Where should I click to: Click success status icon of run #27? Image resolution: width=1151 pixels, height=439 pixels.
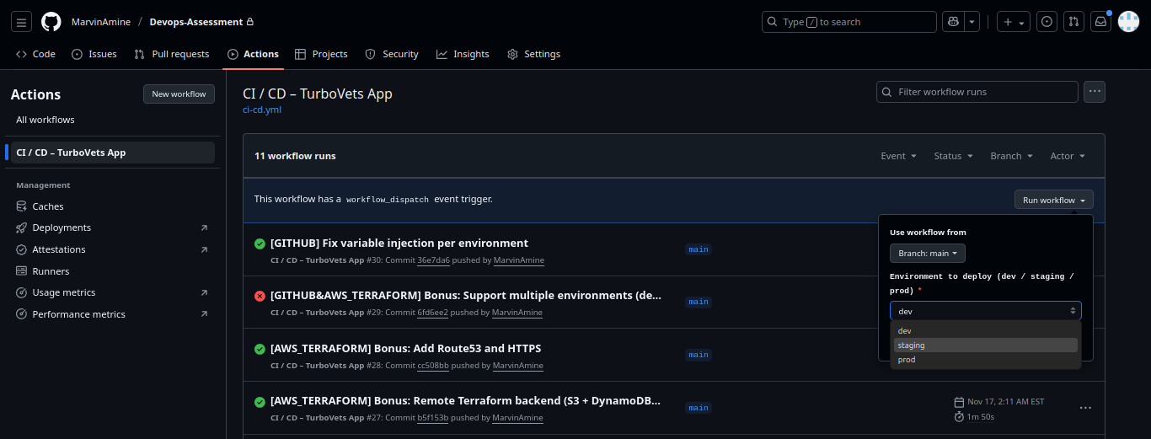point(260,402)
